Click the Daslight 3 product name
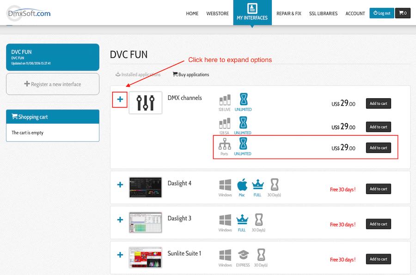Image resolution: width=416 pixels, height=275 pixels. [179, 218]
